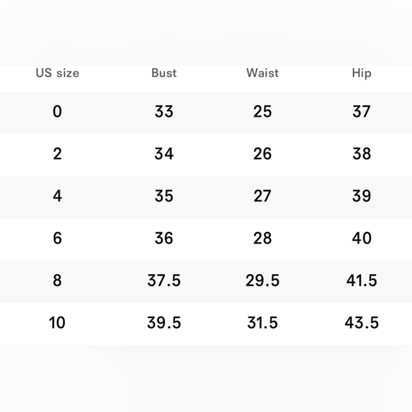Click bust value 39.5
Screen dimensions: 412x412
coord(164,323)
